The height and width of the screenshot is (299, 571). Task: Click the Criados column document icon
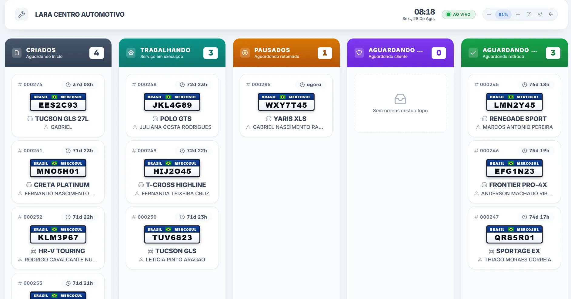(x=17, y=53)
